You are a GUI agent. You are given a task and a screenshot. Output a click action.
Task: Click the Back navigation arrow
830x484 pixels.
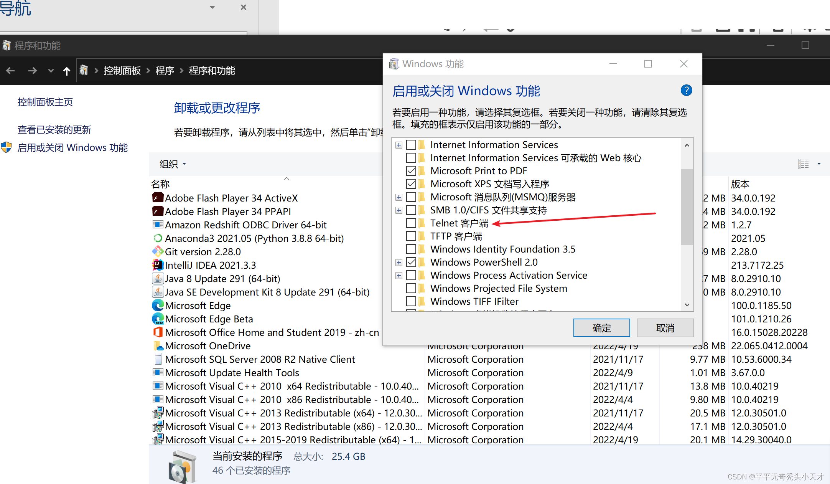(x=11, y=71)
